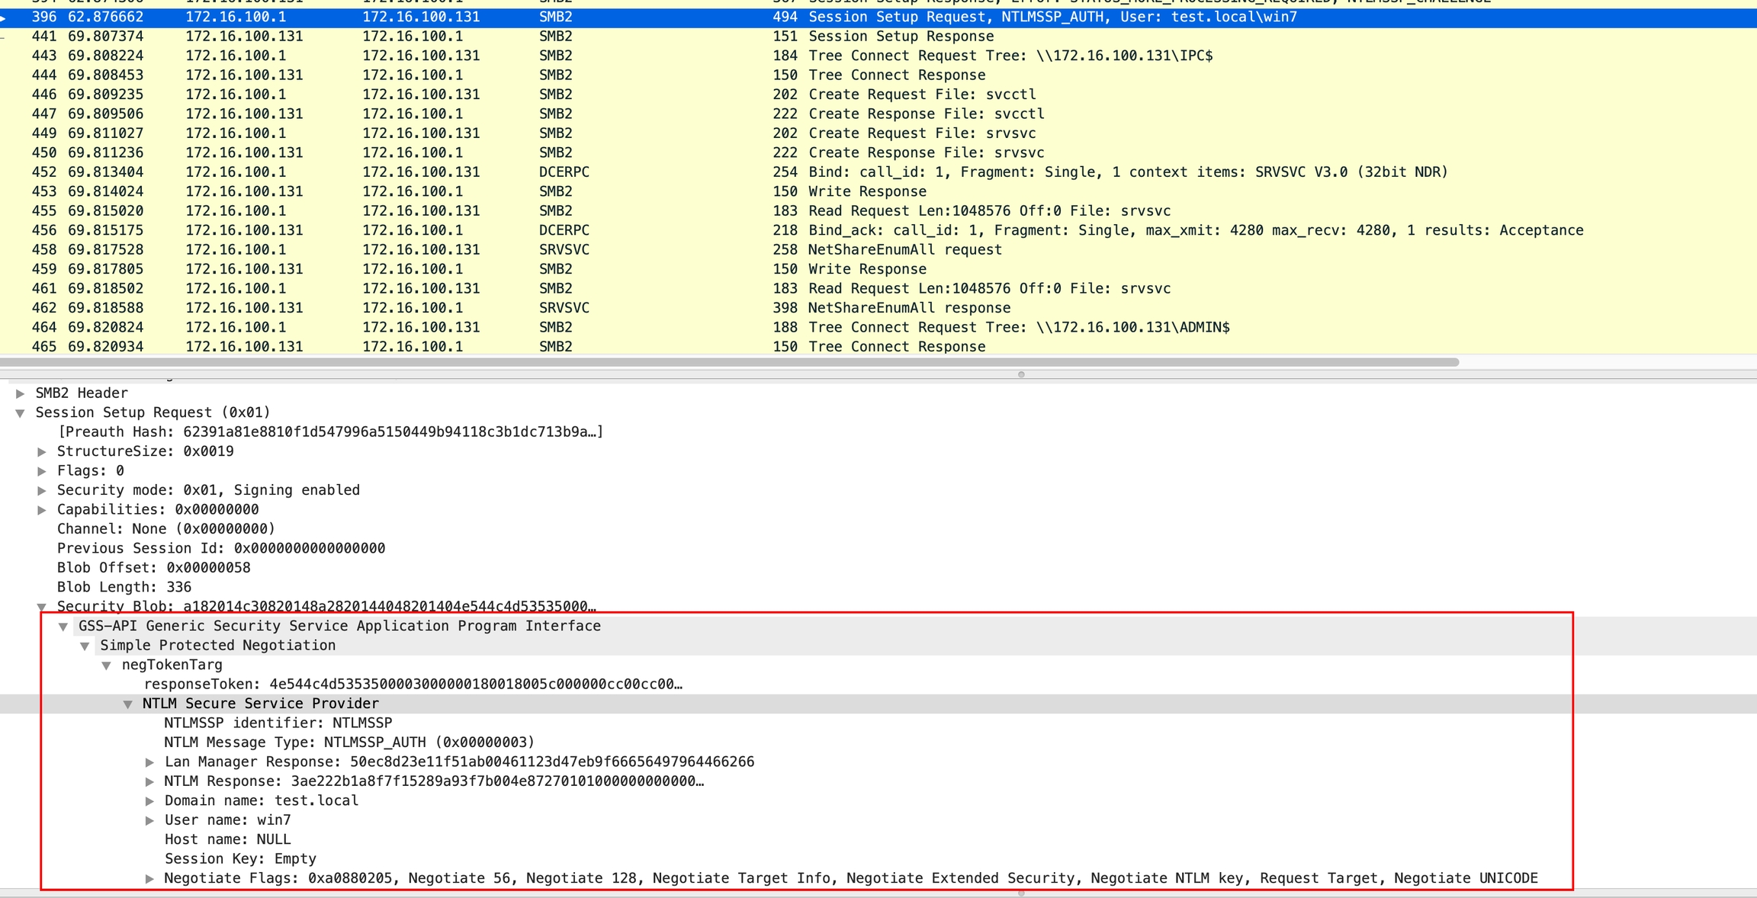This screenshot has width=1757, height=898.
Task: Collapse the Session Setup Request node
Action: tap(21, 413)
